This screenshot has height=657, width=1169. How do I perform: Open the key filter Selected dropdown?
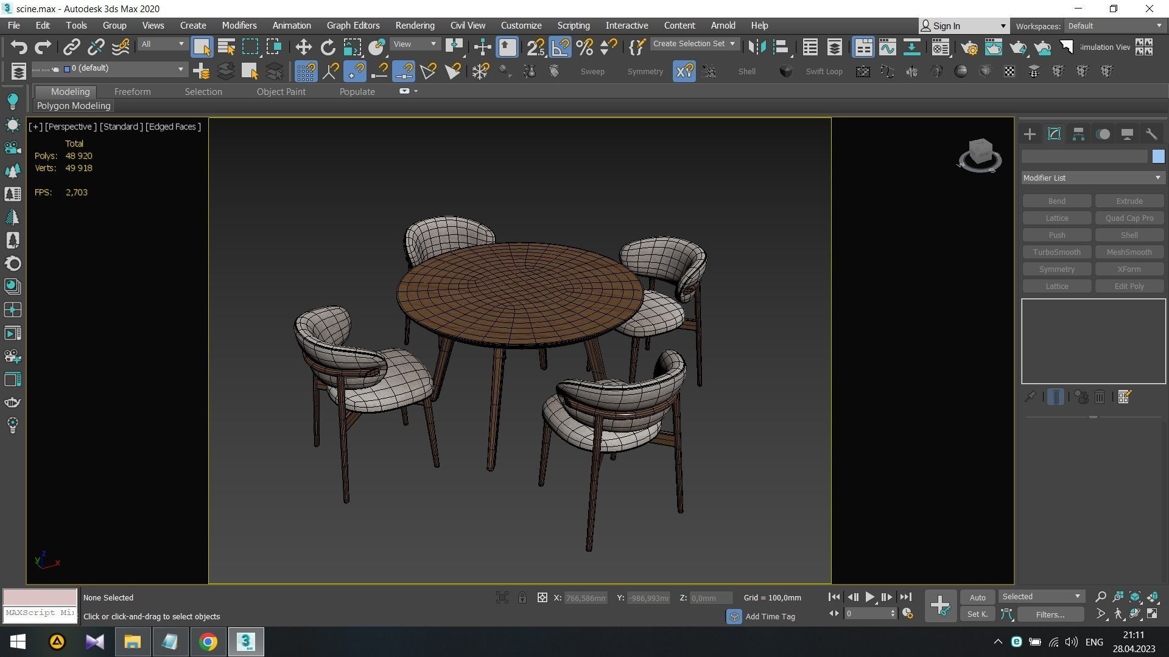(1041, 597)
